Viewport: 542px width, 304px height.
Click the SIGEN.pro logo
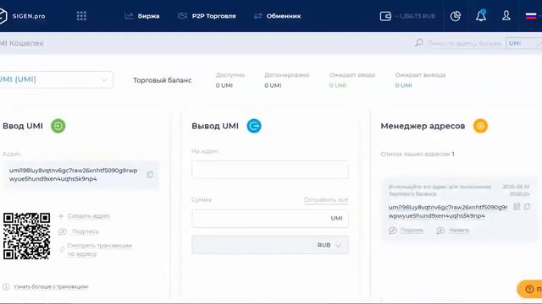[23, 16]
